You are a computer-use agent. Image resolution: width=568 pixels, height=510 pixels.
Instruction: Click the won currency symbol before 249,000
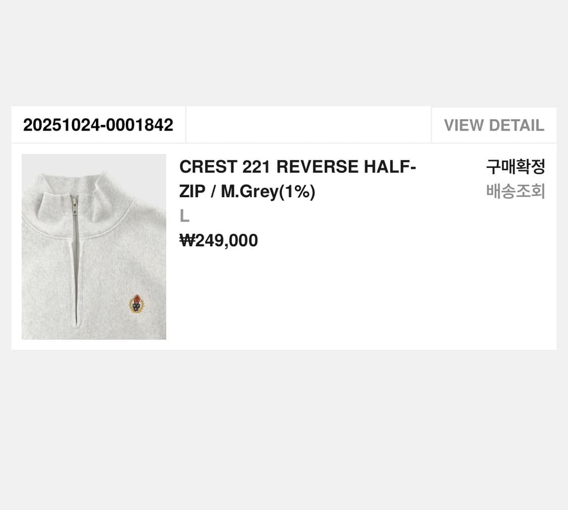pos(187,240)
